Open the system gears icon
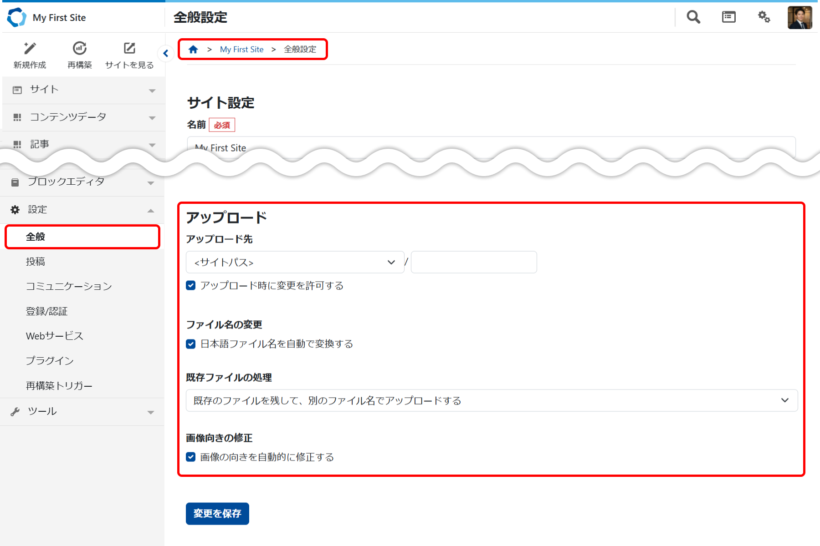Image resolution: width=820 pixels, height=546 pixels. [x=764, y=17]
